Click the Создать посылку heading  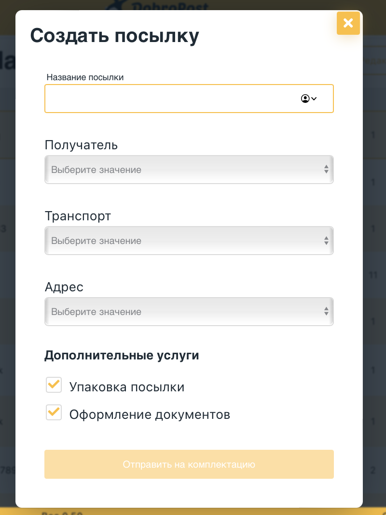click(x=114, y=36)
